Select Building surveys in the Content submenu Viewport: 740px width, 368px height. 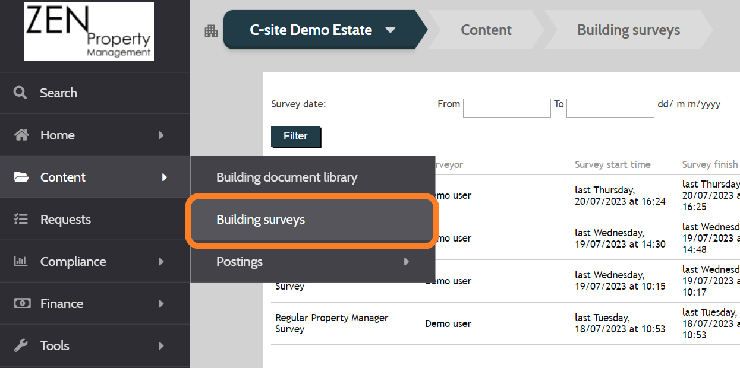coord(260,219)
